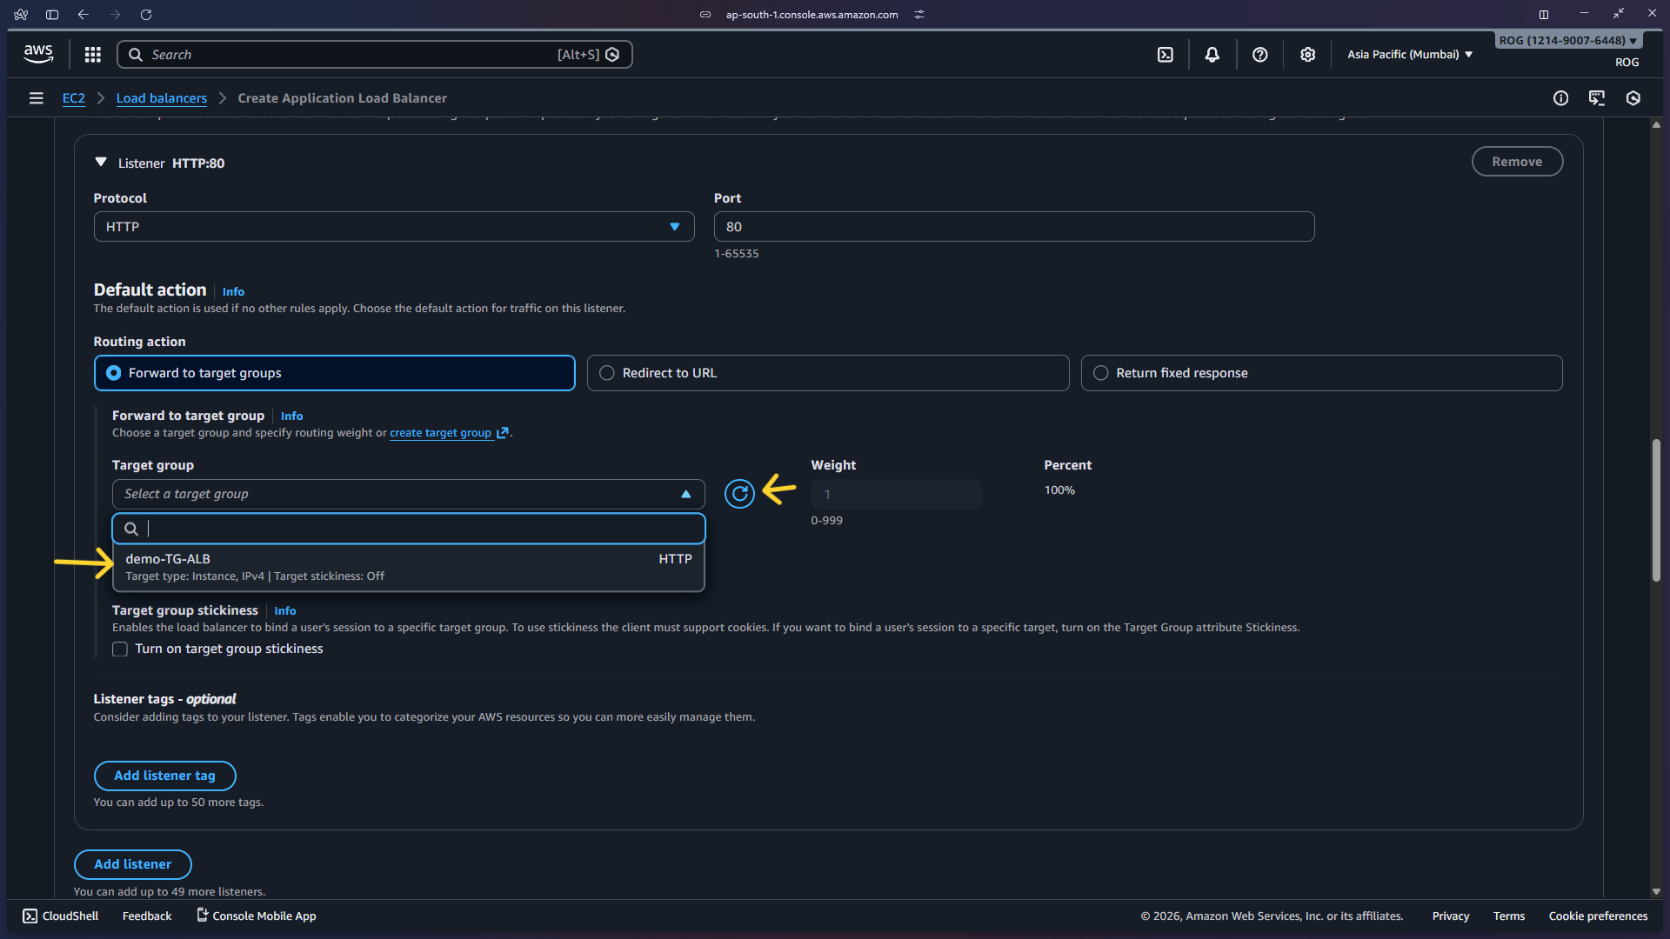Refresh the target group list
The width and height of the screenshot is (1670, 939).
(x=739, y=494)
